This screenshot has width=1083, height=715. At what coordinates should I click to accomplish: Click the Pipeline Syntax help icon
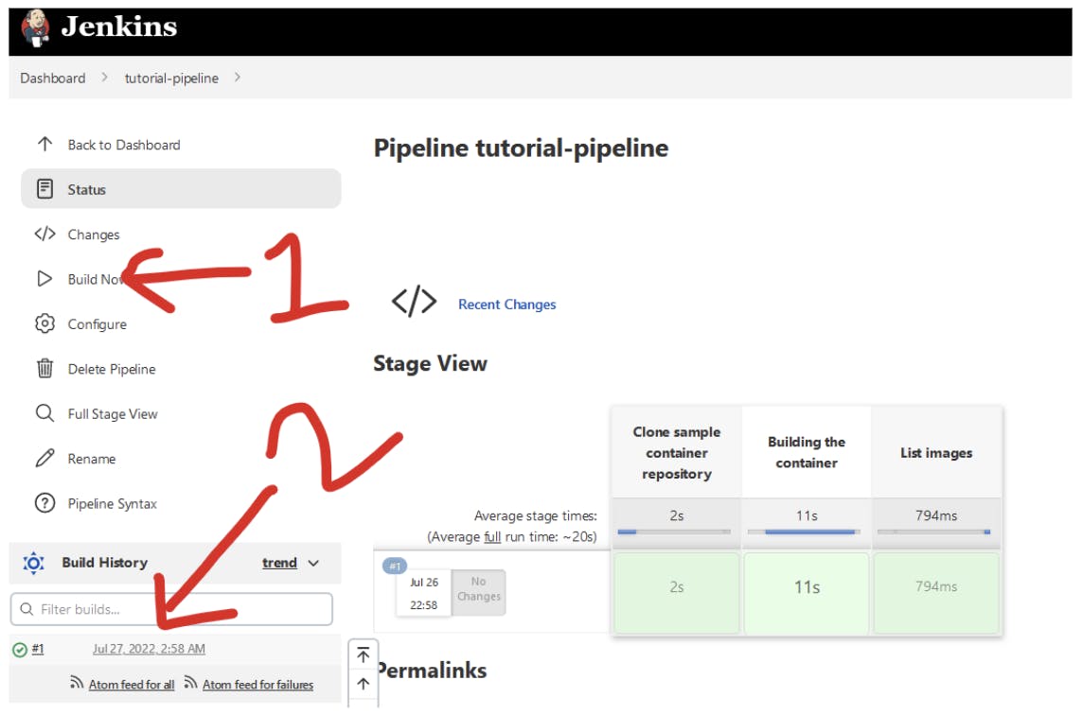click(x=44, y=504)
